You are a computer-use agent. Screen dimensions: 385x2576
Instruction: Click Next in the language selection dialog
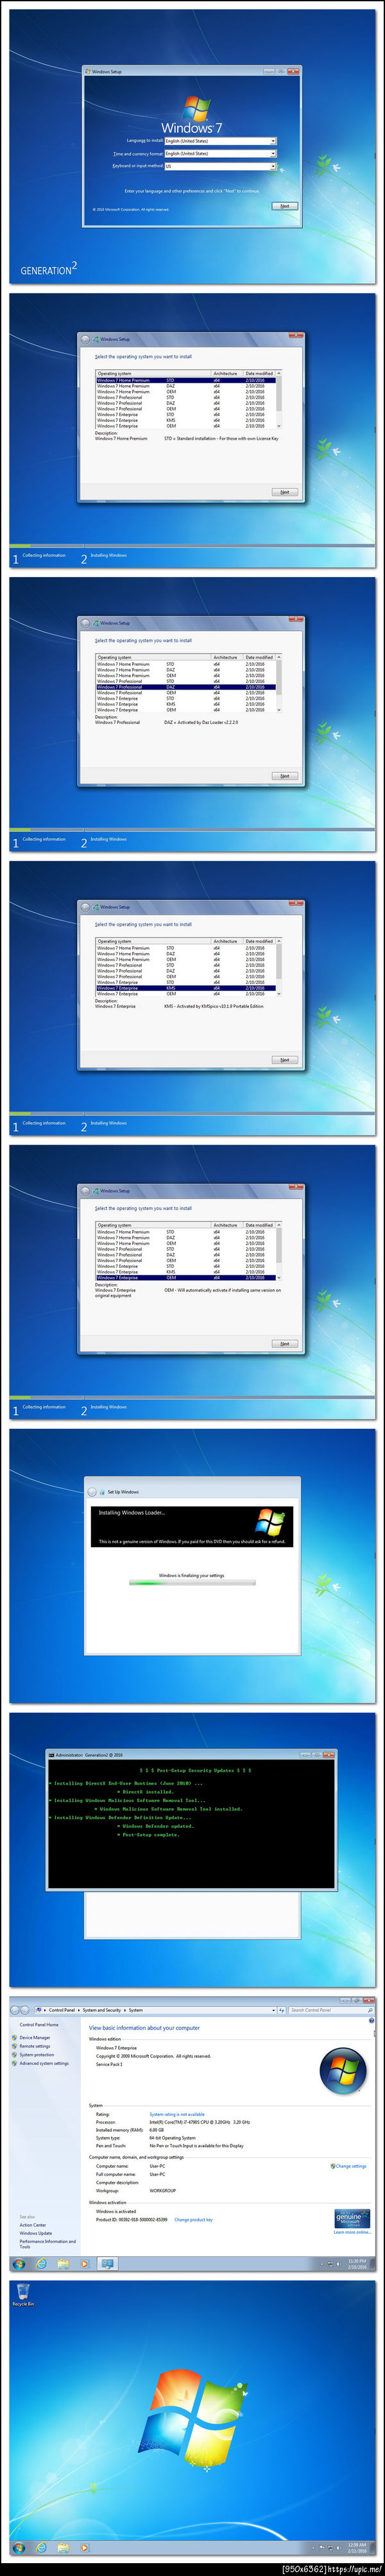click(284, 206)
